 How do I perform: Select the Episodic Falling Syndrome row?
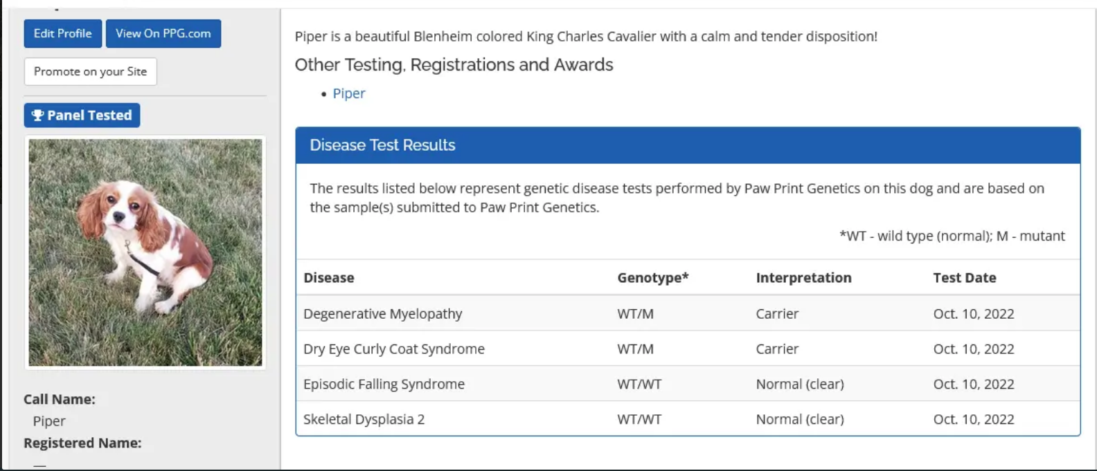pos(384,385)
